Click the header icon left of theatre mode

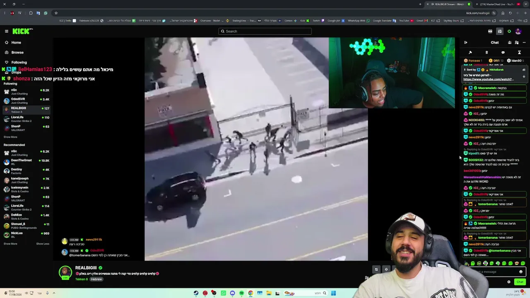[x=490, y=31]
